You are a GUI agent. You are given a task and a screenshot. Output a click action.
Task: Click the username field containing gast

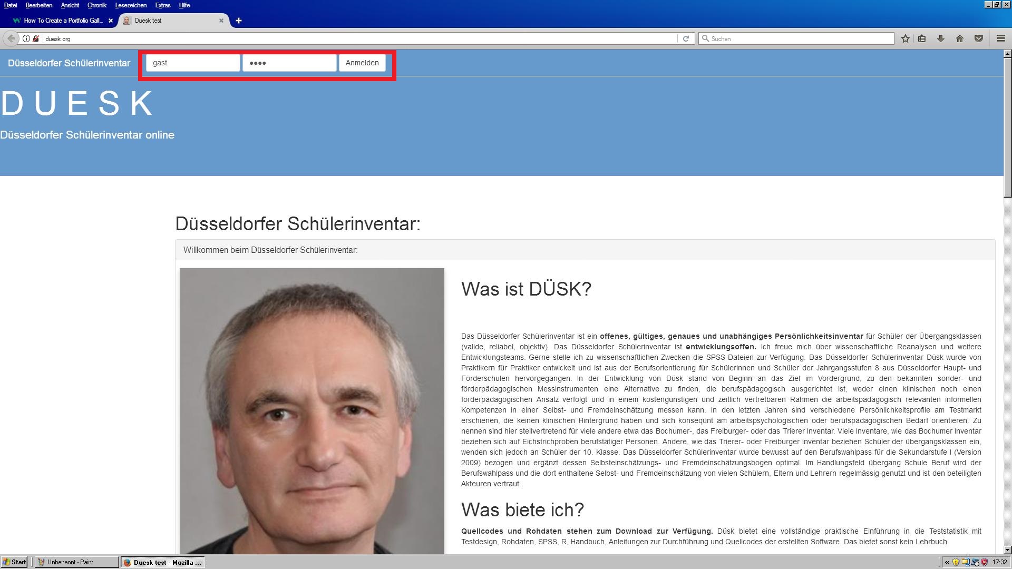tap(193, 63)
